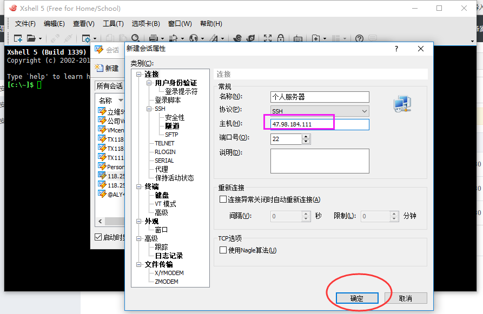
Task: Collapse the 终端 tree node
Action: coord(139,186)
